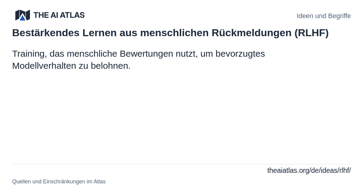
Task: Click the word Rückmeldungen in the heading
Action: 252,33
